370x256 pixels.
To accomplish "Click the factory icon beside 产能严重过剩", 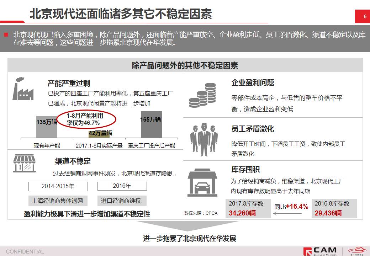I will click(23, 89).
